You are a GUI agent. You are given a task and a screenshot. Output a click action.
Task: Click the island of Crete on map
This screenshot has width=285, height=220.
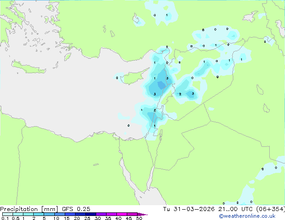coord(28,67)
